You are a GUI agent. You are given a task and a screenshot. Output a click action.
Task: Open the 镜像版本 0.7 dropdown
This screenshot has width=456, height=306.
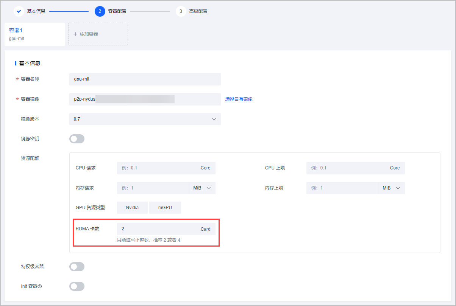click(145, 119)
